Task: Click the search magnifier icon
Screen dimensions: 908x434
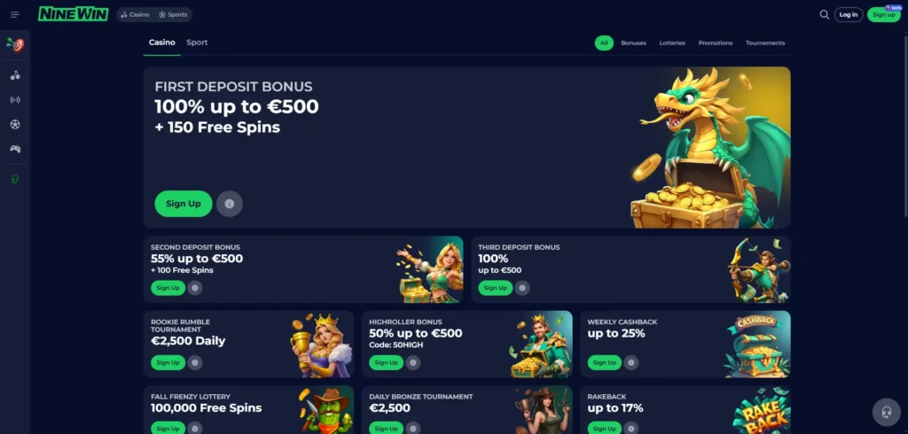Action: [824, 14]
